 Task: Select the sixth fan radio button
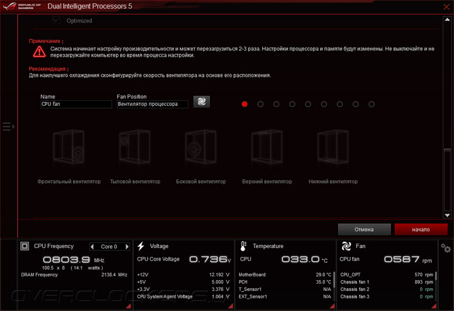324,104
